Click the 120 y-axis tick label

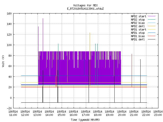[x=9, y=35]
